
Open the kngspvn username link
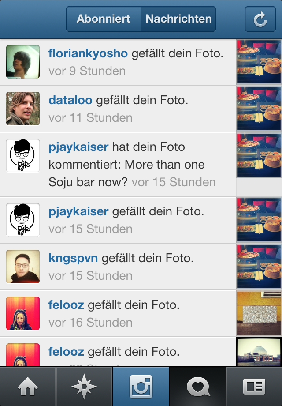73,258
